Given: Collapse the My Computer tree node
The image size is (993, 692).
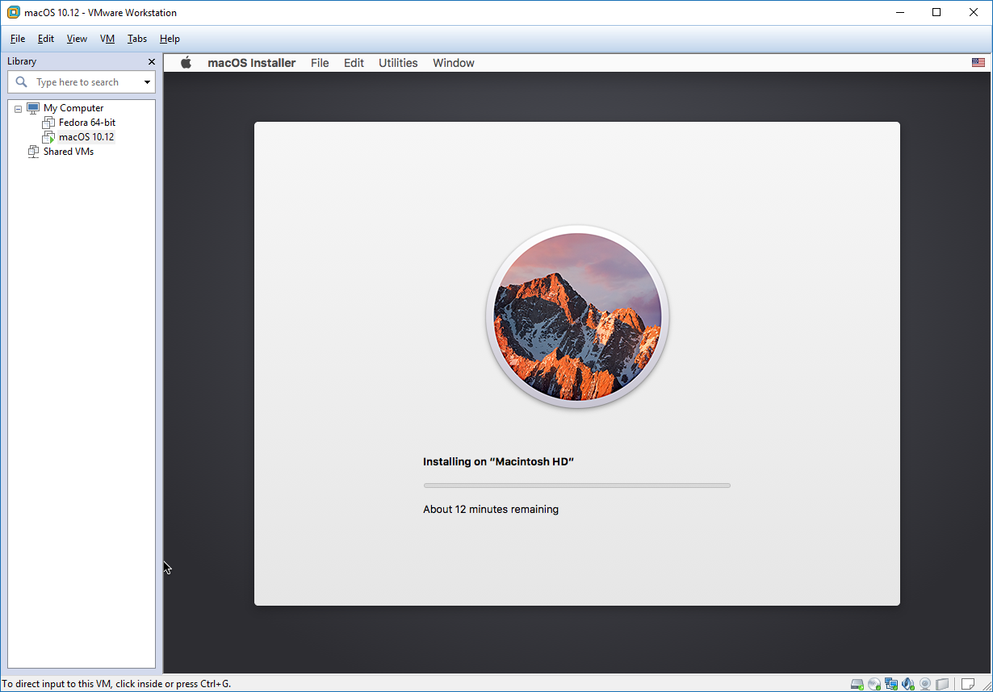Looking at the screenshot, I should pos(18,108).
